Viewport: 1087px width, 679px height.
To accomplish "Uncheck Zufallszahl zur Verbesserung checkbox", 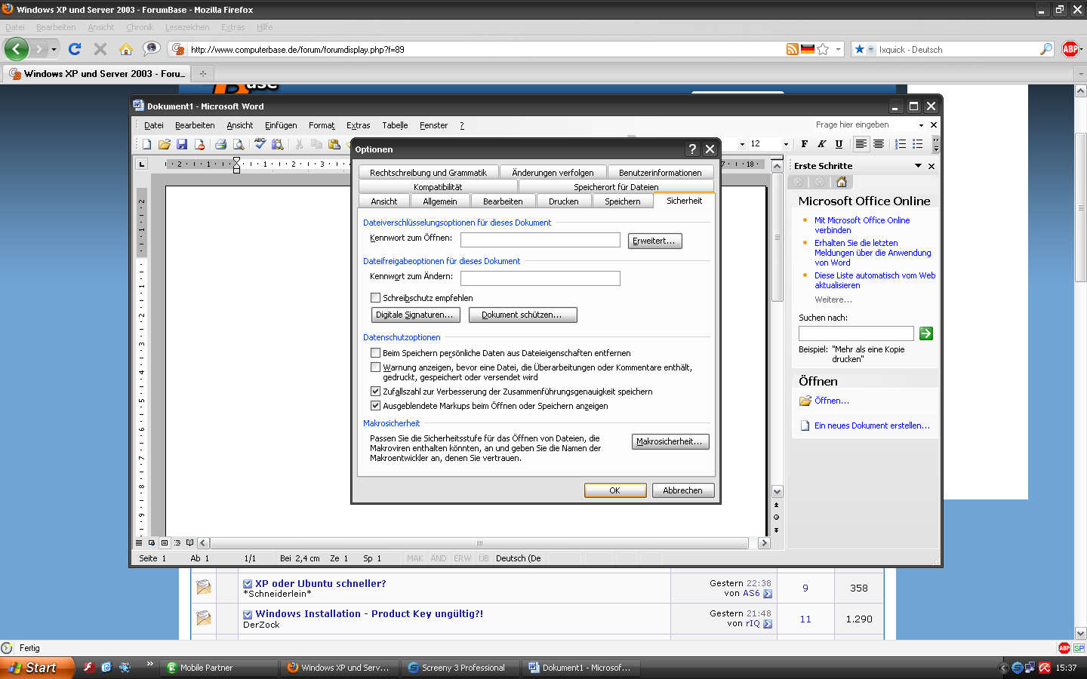I will (375, 392).
